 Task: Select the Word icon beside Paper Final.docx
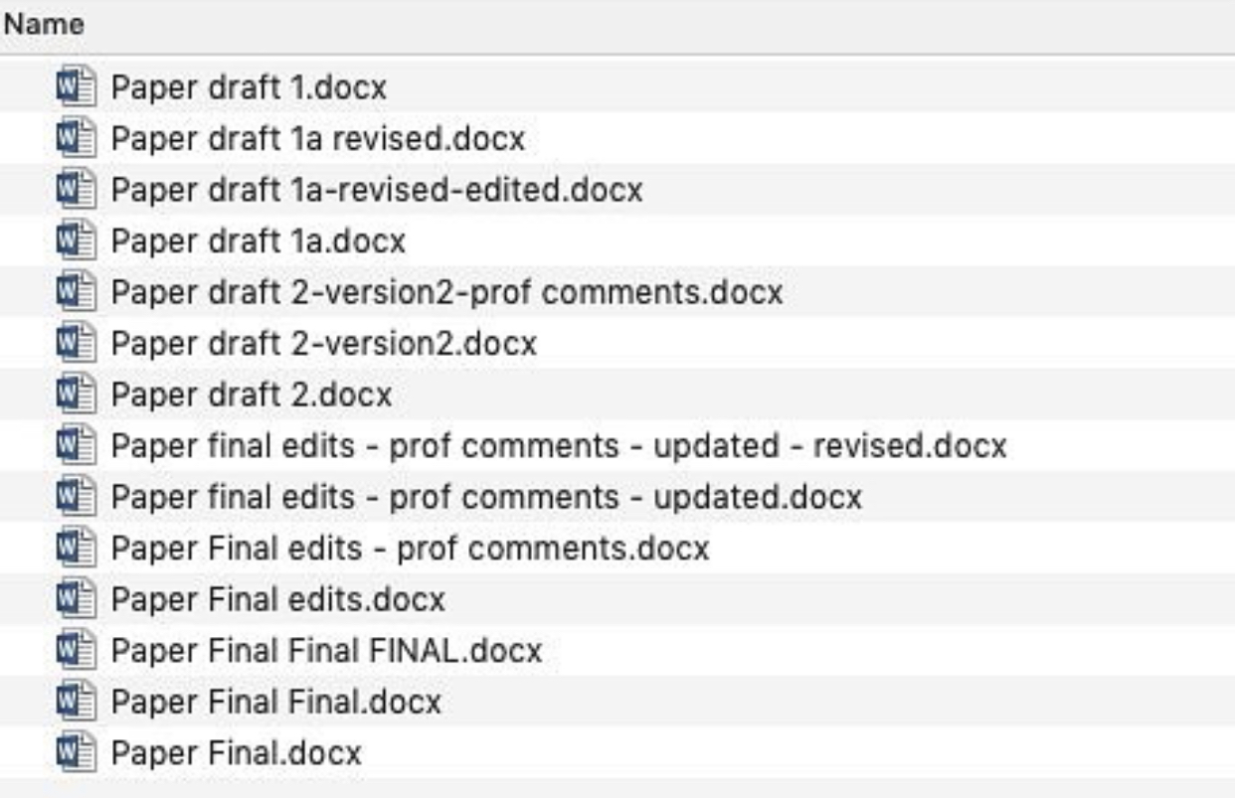click(x=76, y=752)
